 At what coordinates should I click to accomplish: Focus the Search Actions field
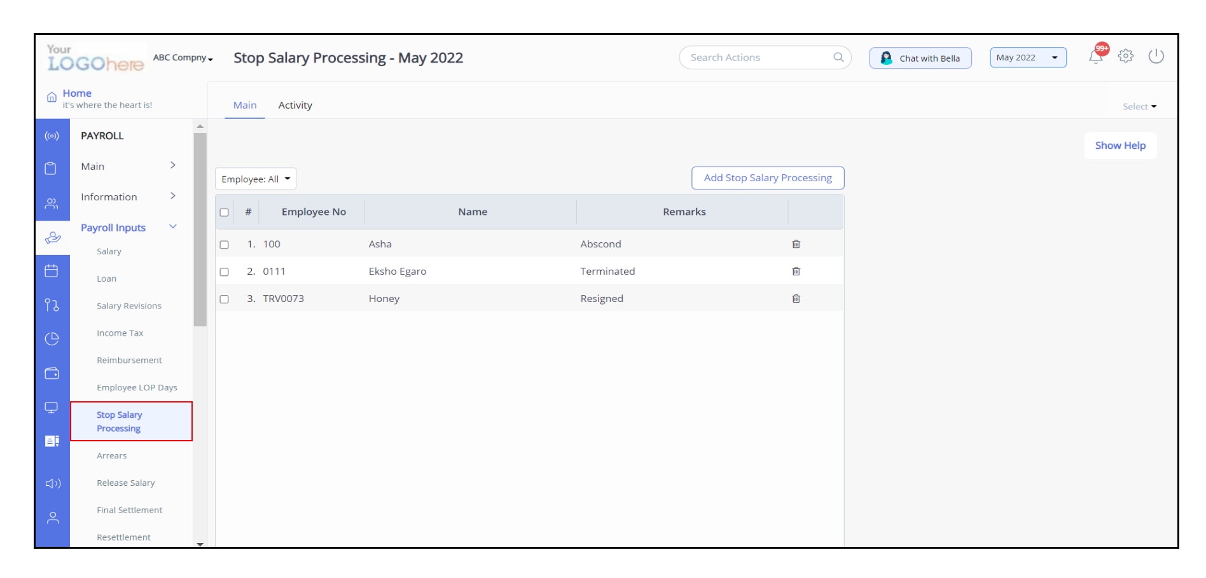[757, 58]
